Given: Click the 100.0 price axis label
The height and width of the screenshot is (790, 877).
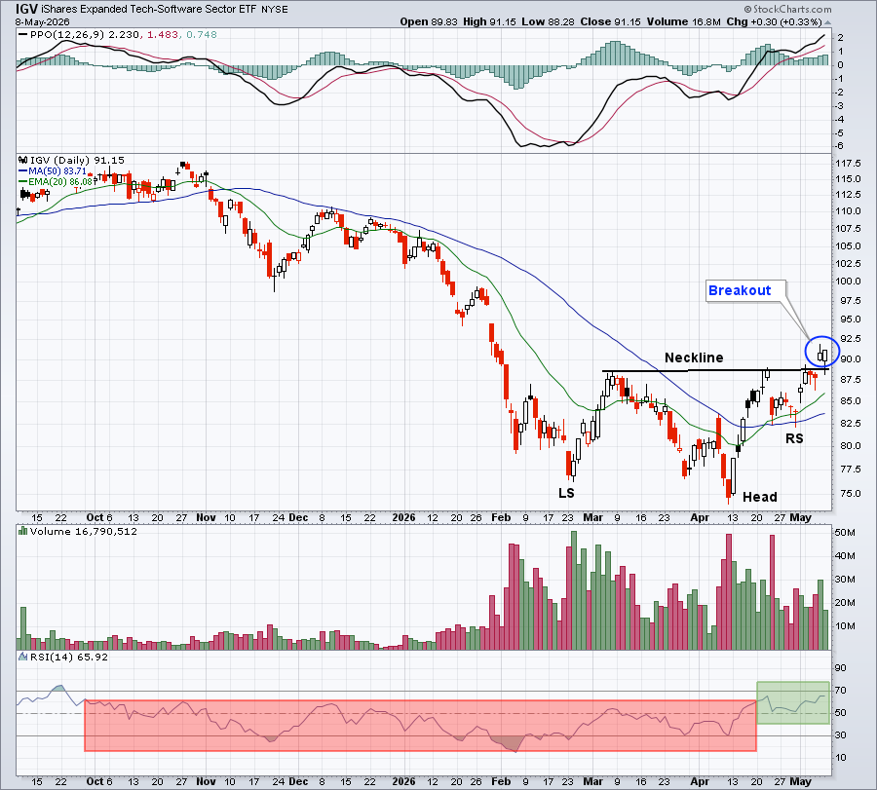Looking at the screenshot, I should (x=849, y=282).
